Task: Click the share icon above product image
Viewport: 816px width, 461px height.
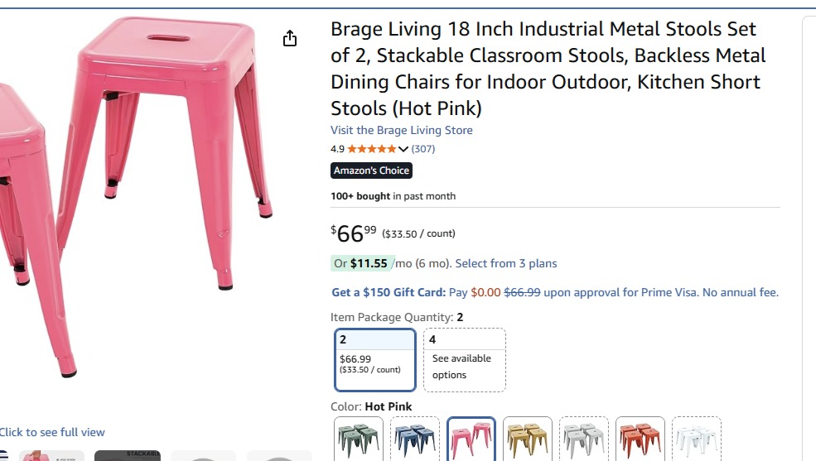Action: coord(290,39)
